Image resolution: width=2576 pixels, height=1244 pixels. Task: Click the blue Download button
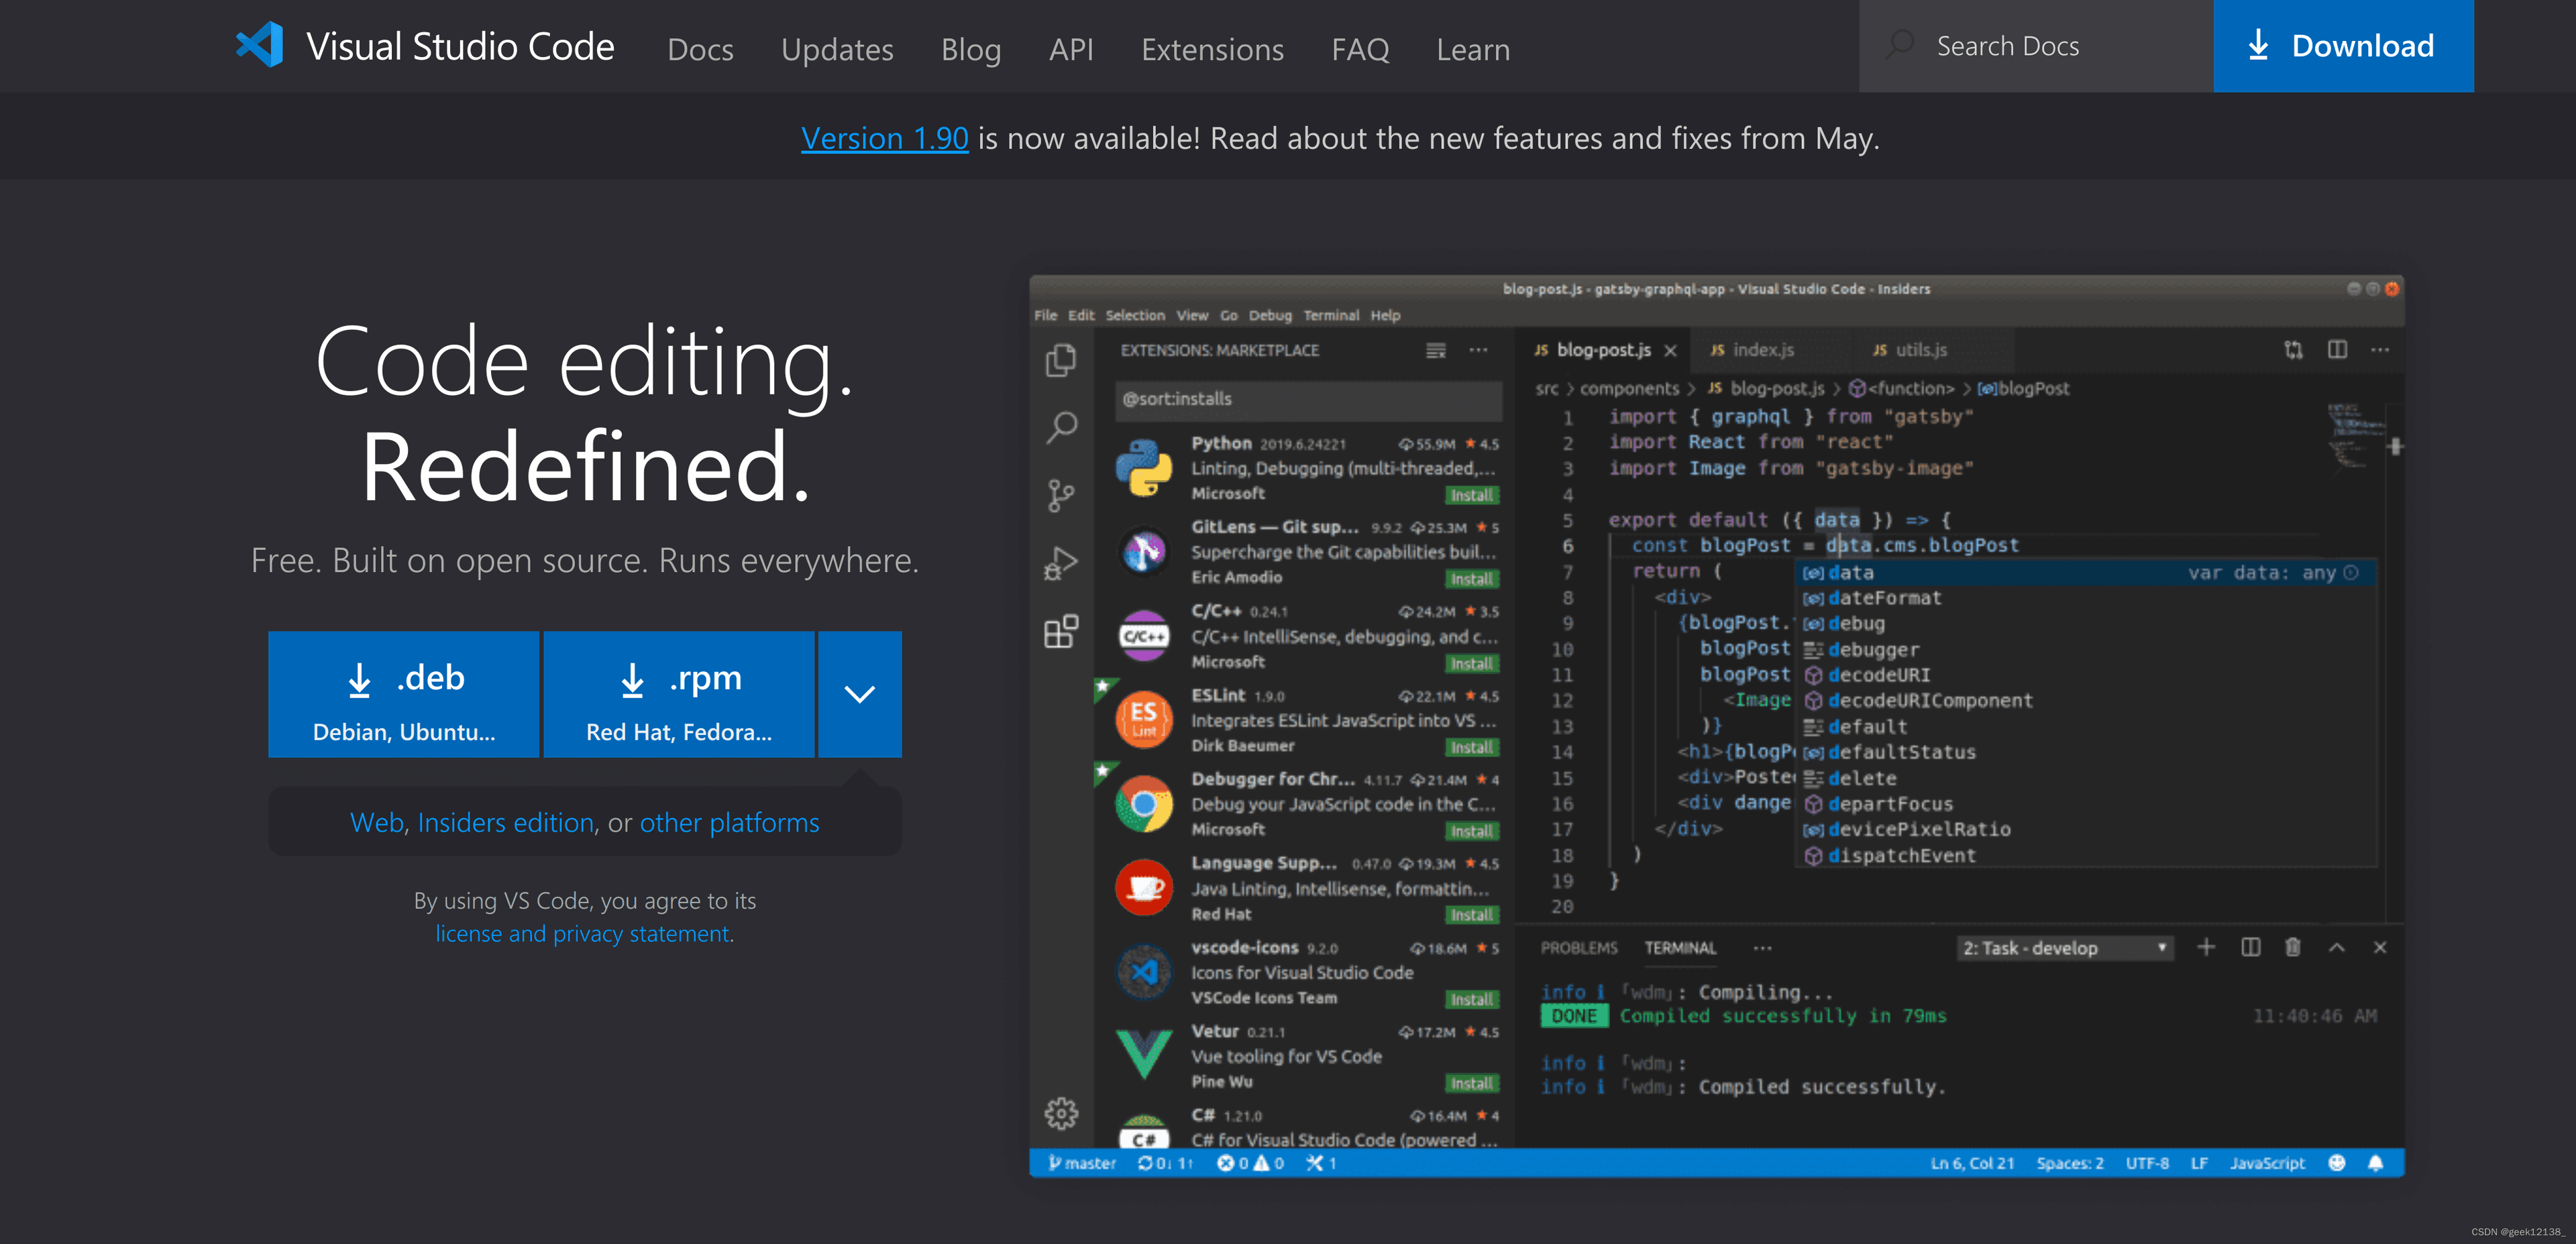coord(2343,46)
